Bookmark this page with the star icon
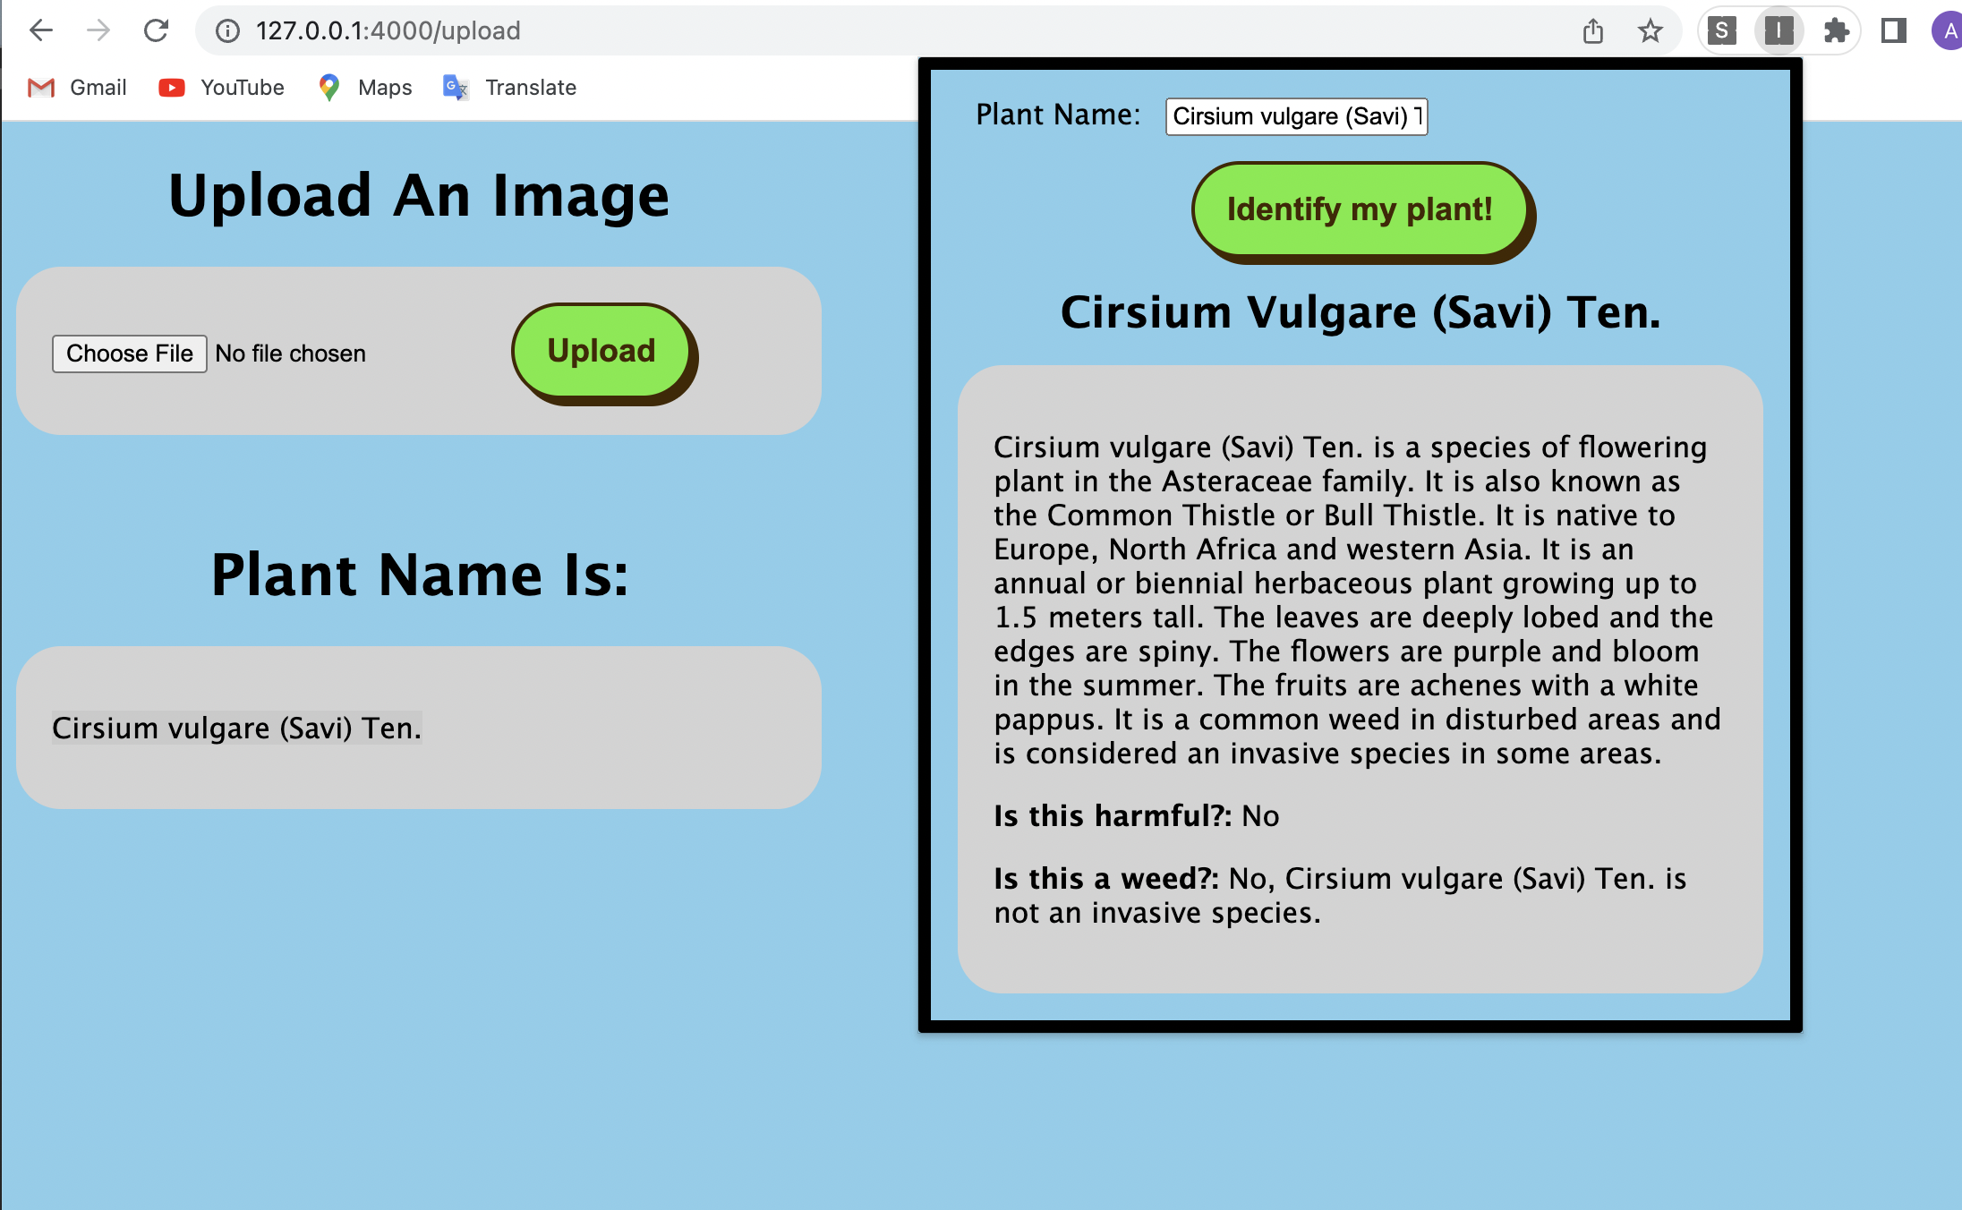This screenshot has height=1210, width=1962. [x=1650, y=31]
